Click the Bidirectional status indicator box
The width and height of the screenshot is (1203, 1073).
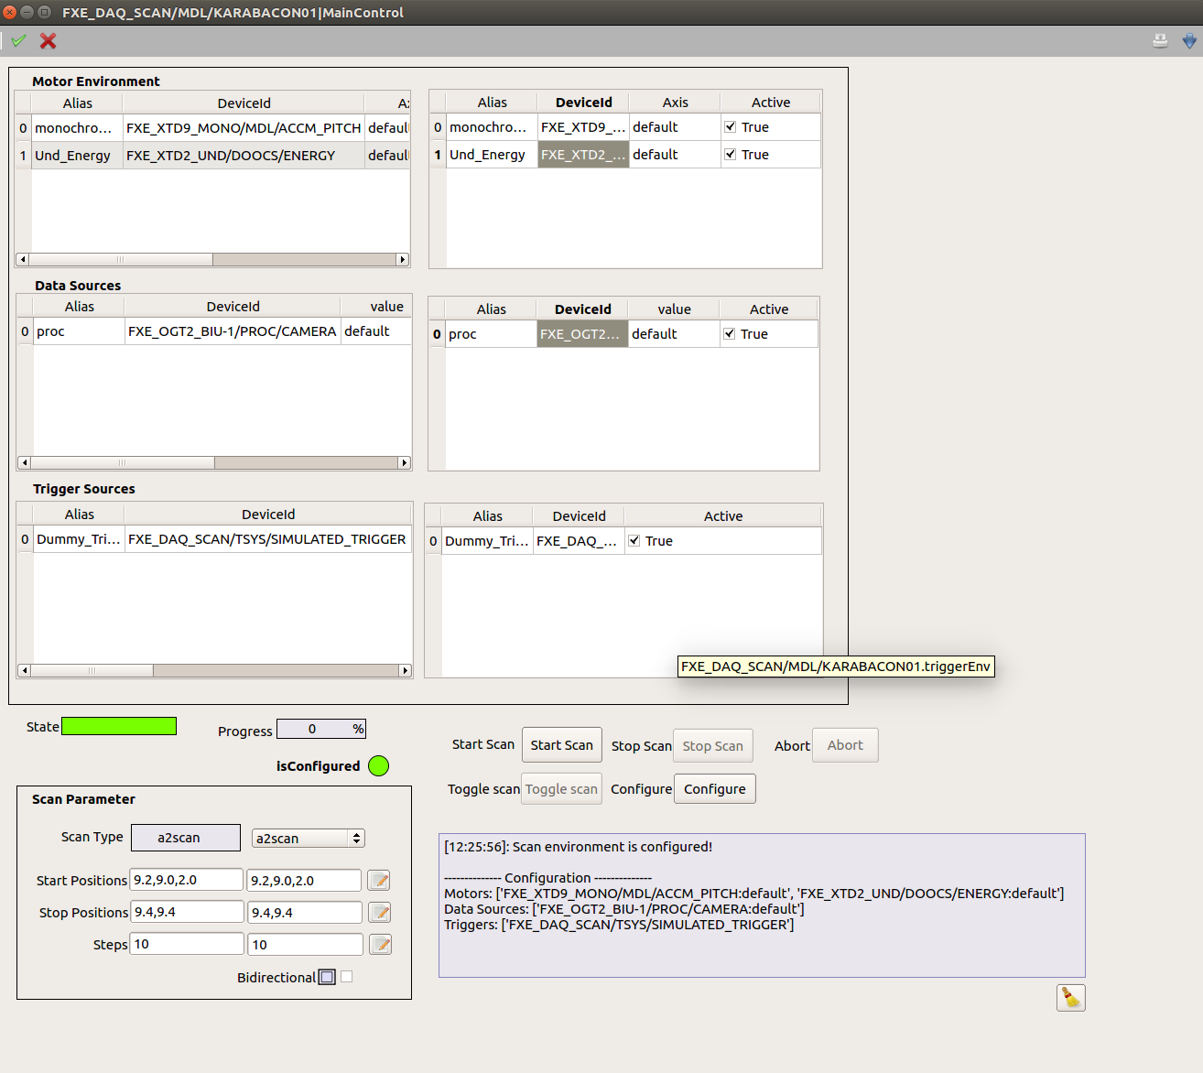click(x=327, y=977)
